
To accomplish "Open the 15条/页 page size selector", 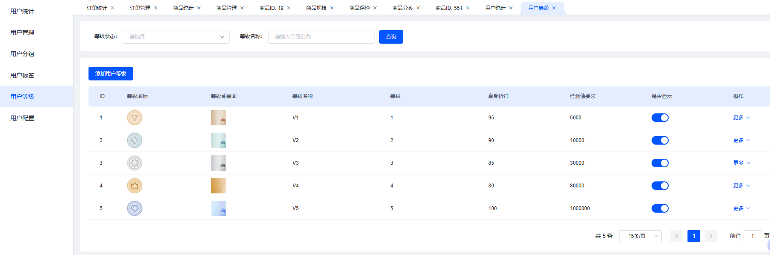I will pos(640,236).
